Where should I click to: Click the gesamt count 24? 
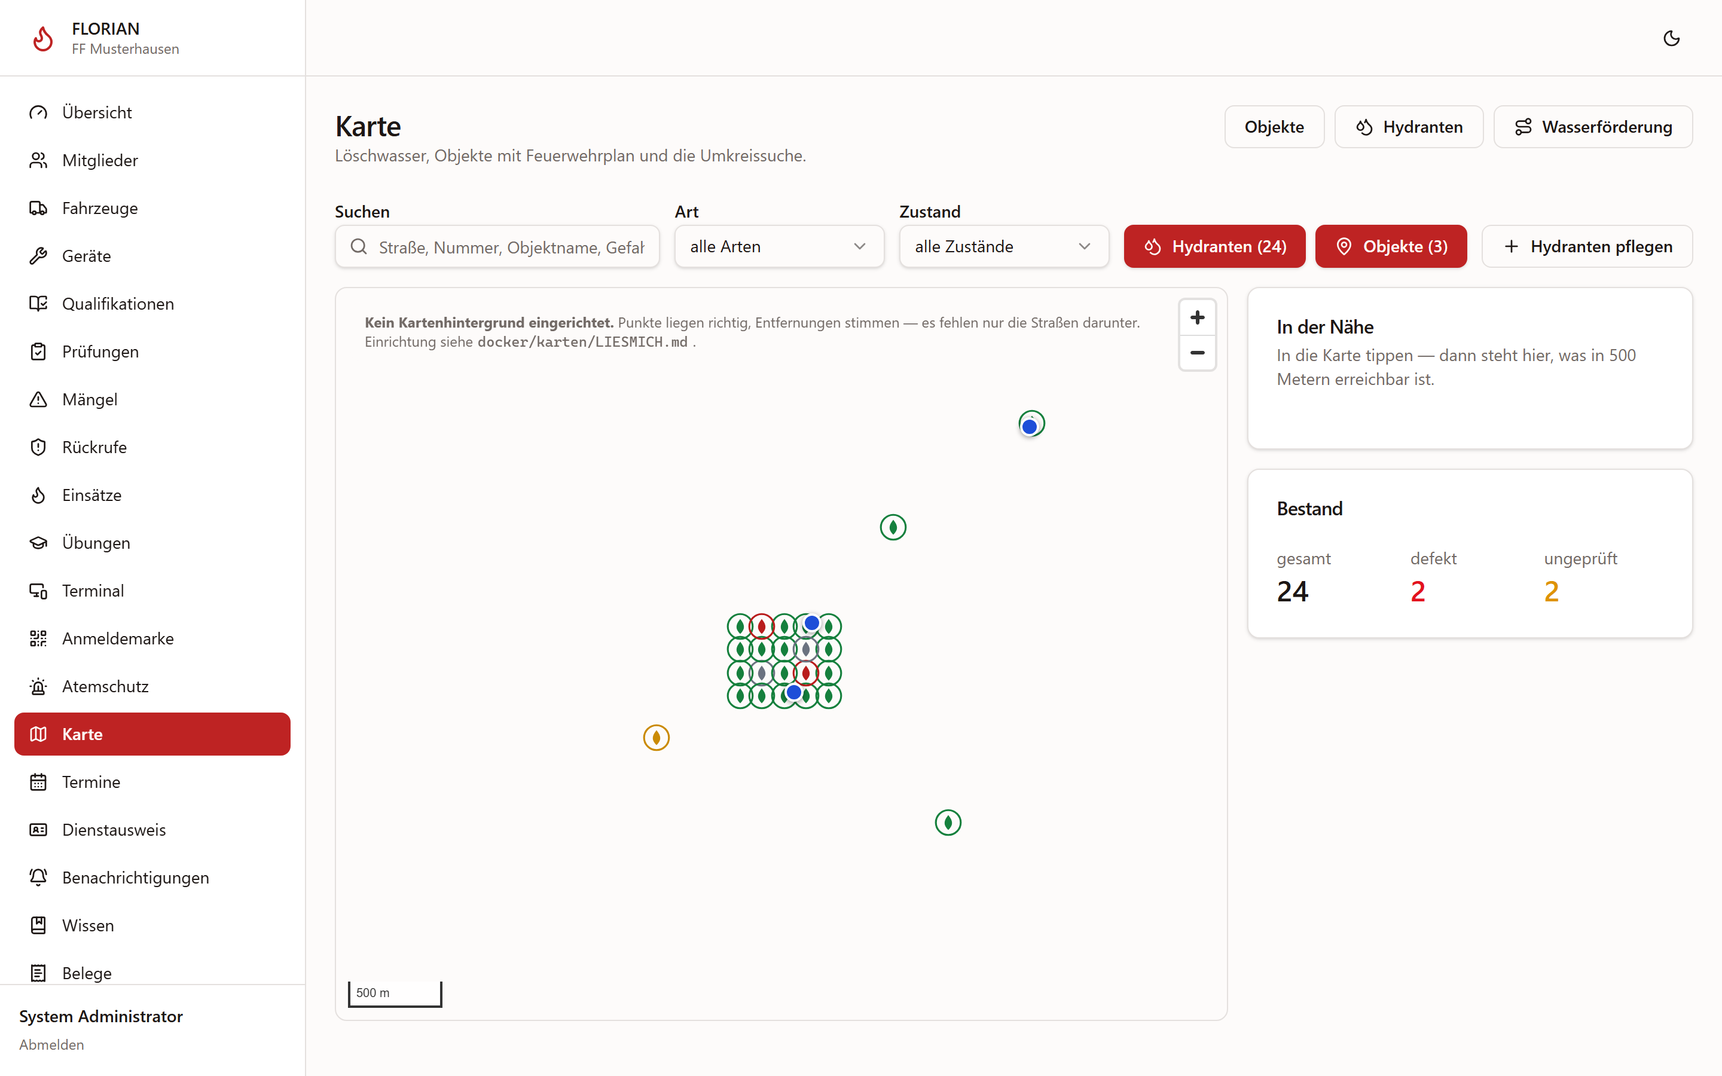pyautogui.click(x=1292, y=591)
